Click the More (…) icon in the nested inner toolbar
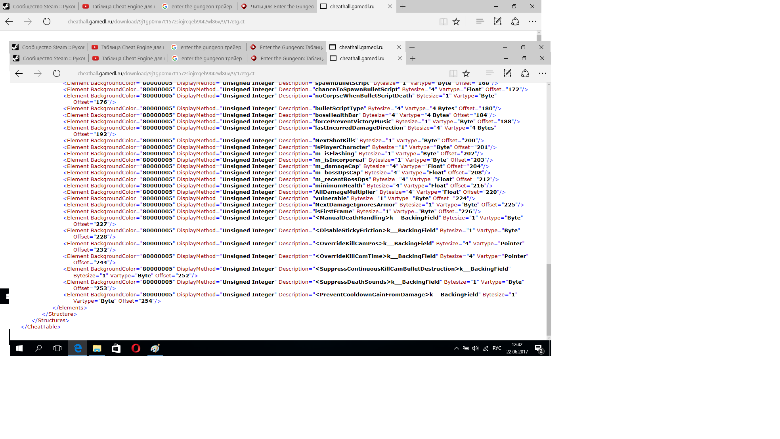 [x=543, y=73]
